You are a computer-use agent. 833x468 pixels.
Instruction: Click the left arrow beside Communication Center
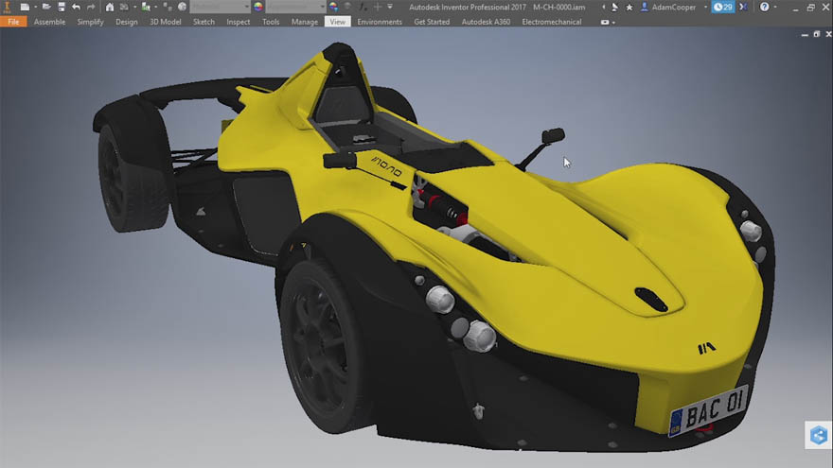point(604,7)
